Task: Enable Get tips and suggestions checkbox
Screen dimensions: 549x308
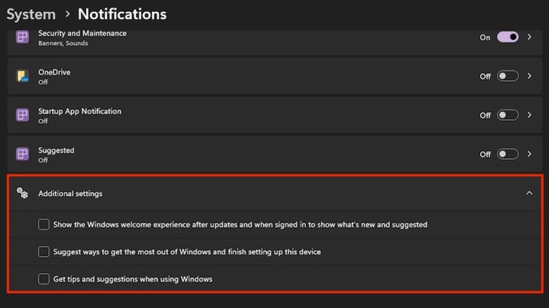Action: (44, 278)
